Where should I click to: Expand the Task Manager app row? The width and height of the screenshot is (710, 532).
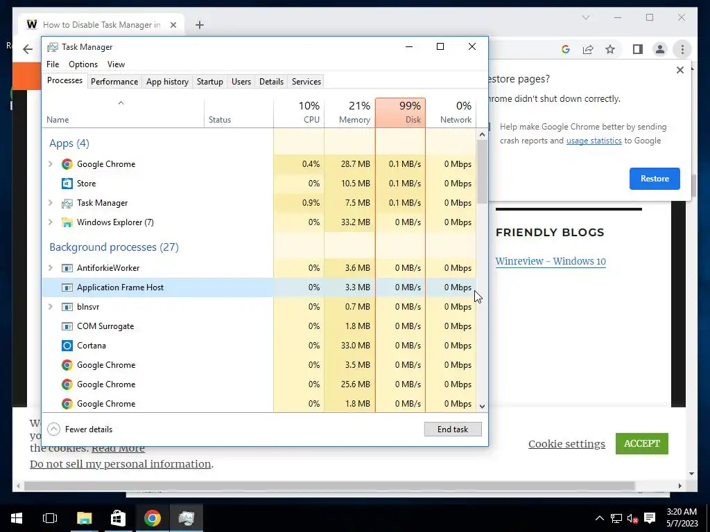pos(51,203)
